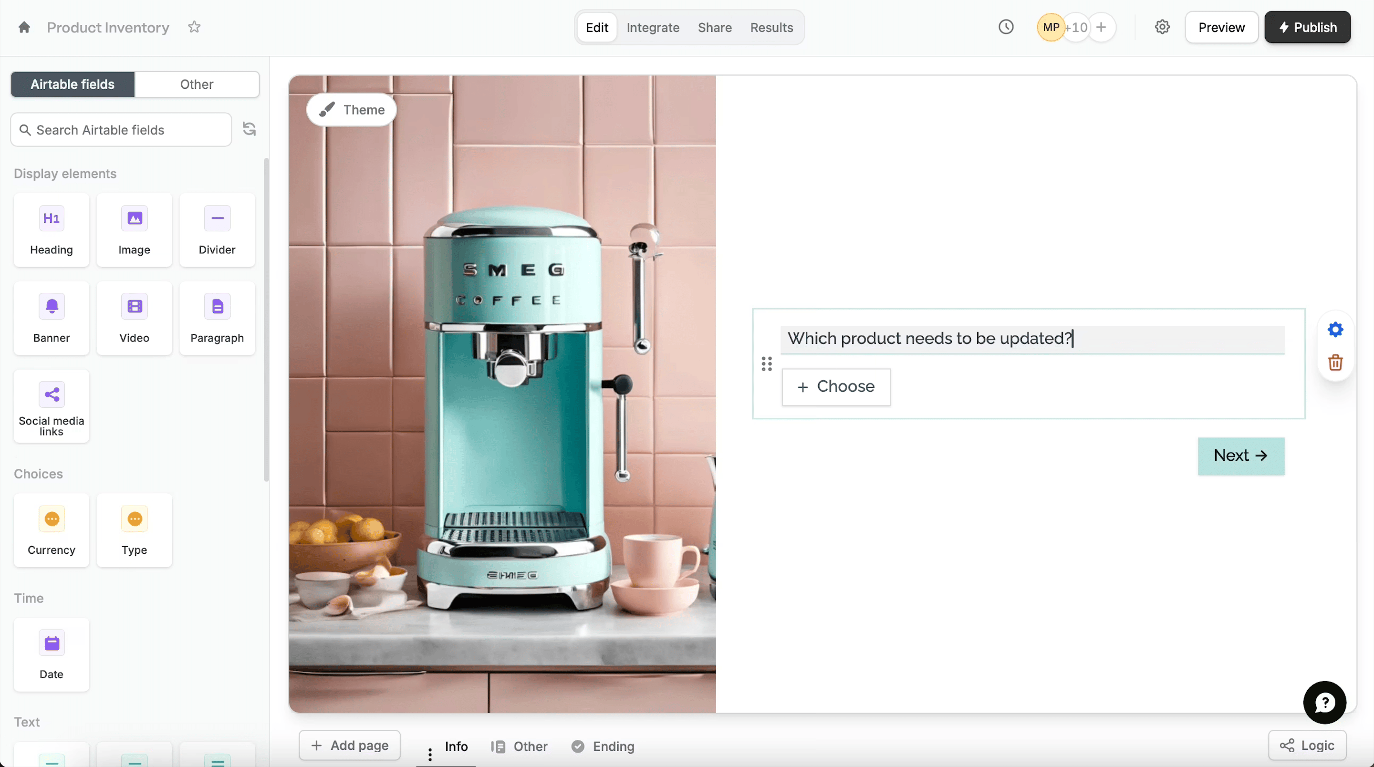Screen dimensions: 1374x767
Task: Click the Product Inventory title
Action: pos(108,27)
